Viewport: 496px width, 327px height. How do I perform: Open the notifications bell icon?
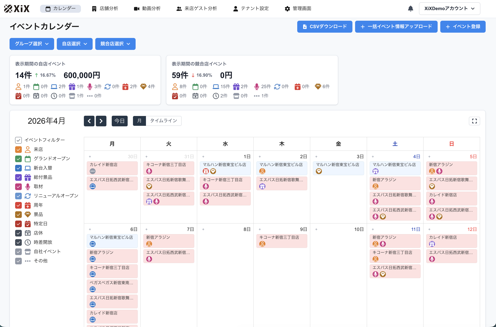pyautogui.click(x=410, y=8)
